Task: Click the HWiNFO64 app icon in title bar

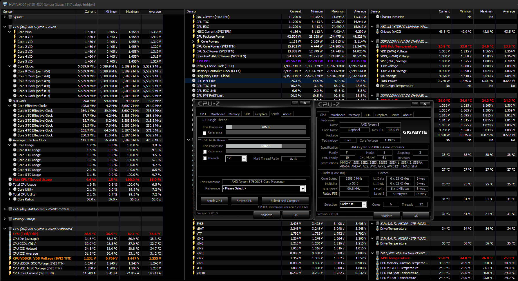Action: tap(5, 4)
